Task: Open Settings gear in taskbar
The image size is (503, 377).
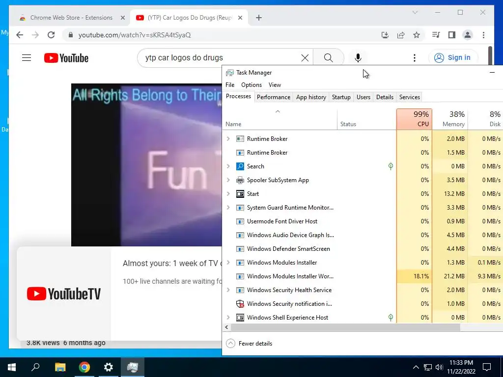Action: pyautogui.click(x=109, y=367)
